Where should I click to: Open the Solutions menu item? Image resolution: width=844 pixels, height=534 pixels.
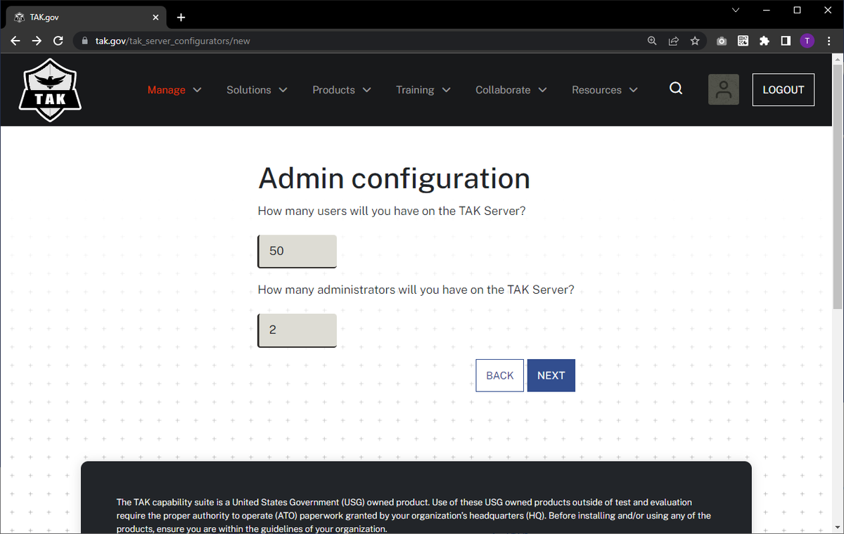tap(249, 90)
